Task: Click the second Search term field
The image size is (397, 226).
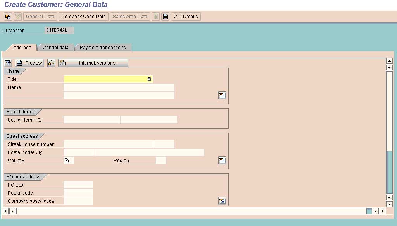Action: click(x=149, y=120)
